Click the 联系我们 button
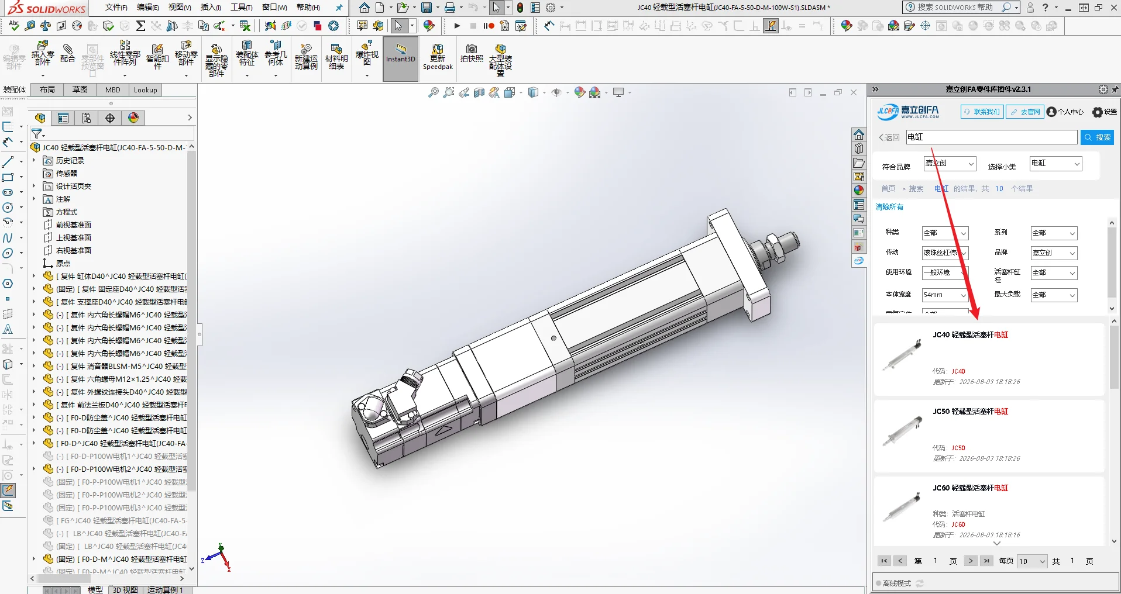Image resolution: width=1121 pixels, height=594 pixels. [982, 112]
